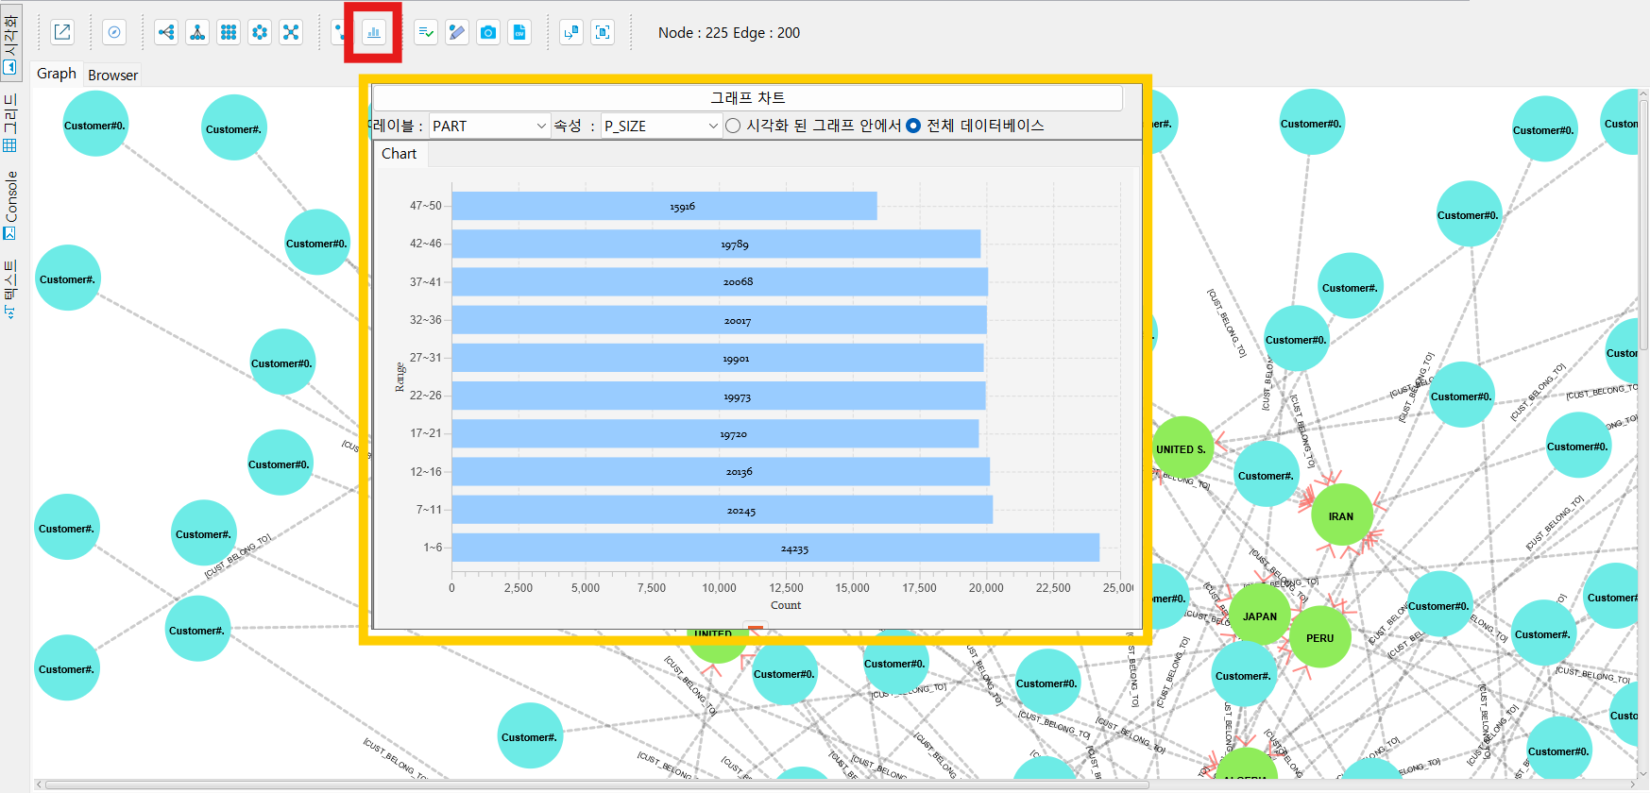Click the pencil edit style icon

[457, 32]
